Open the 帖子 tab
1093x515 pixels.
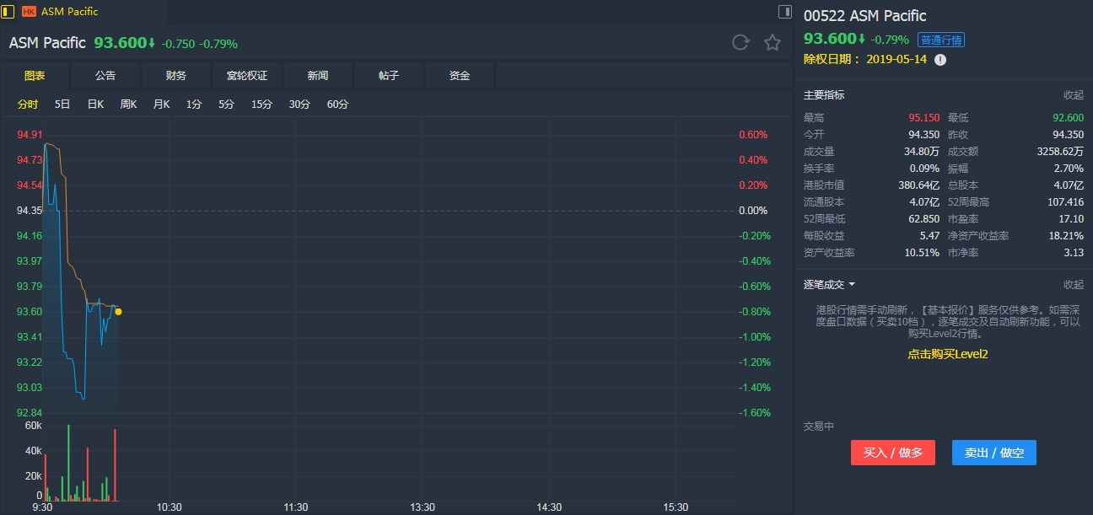389,76
